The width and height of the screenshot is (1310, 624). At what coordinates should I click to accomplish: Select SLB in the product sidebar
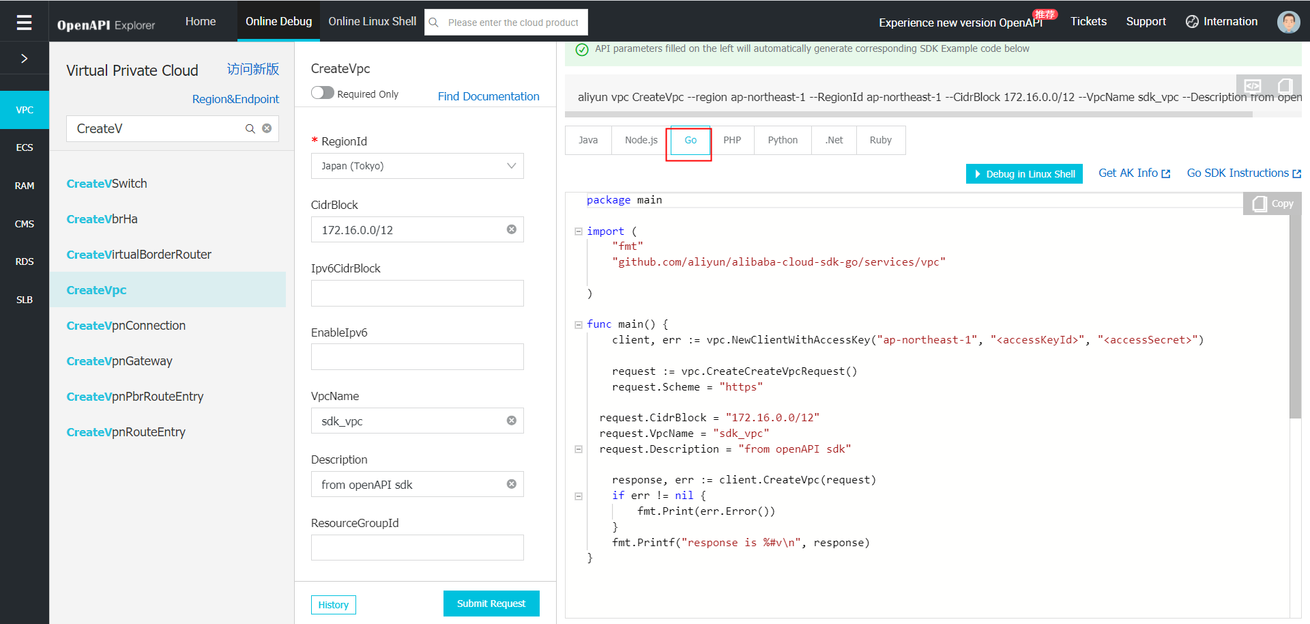coord(25,300)
